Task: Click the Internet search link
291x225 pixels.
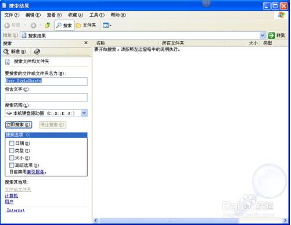Action: (x=16, y=211)
